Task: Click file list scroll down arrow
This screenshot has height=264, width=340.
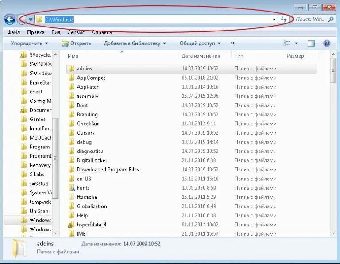Action: (333, 233)
